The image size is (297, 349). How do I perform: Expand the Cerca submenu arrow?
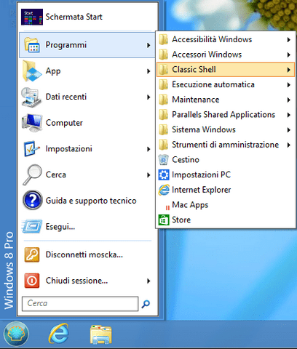(x=148, y=175)
